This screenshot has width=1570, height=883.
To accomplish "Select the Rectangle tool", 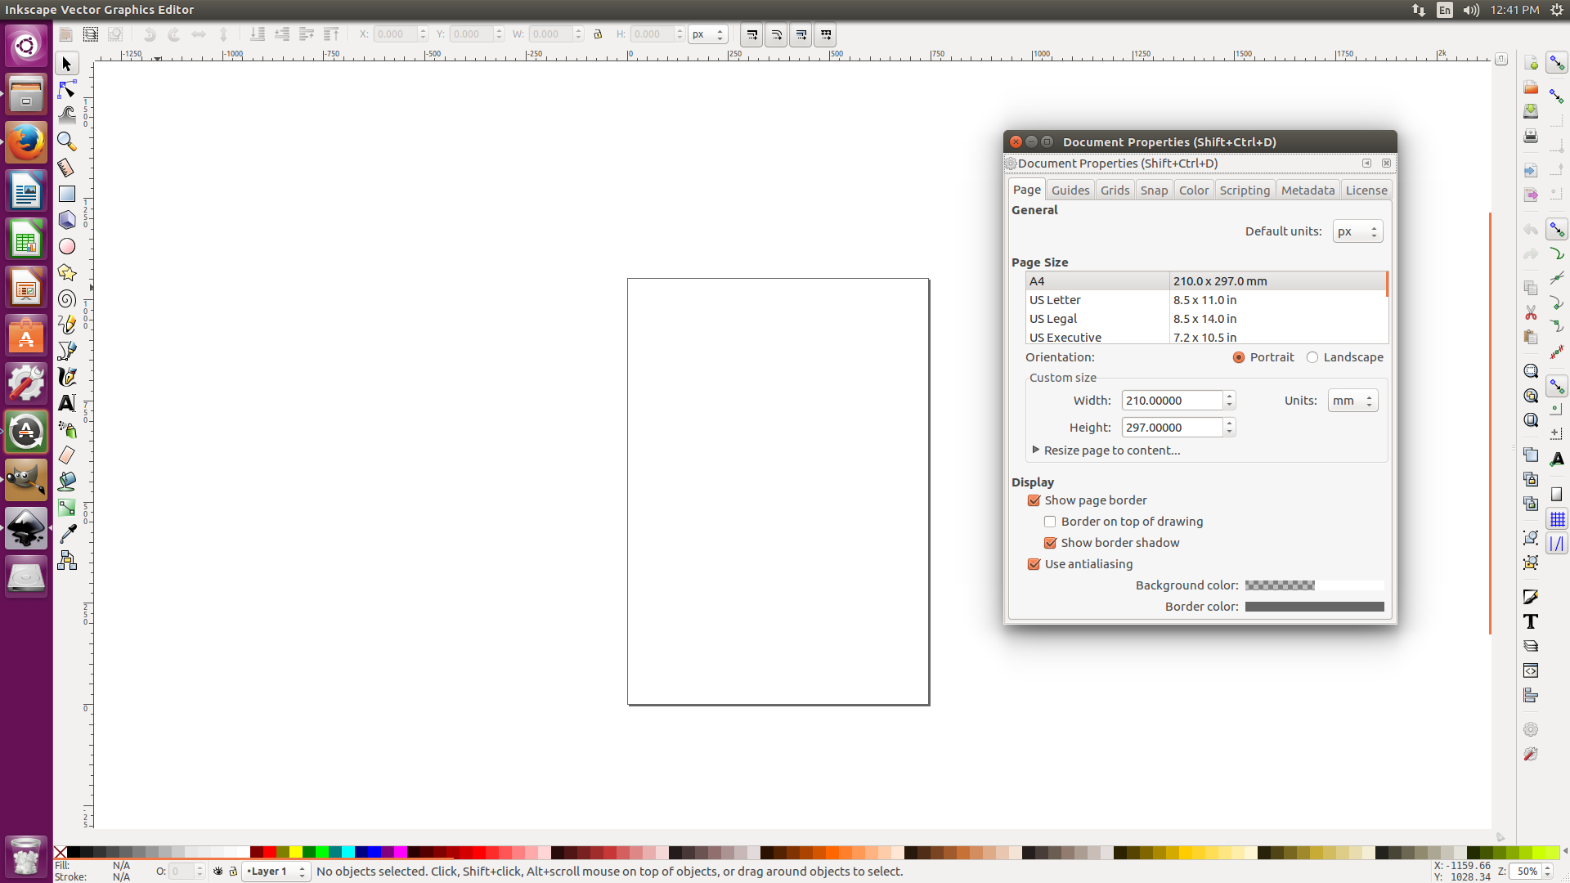I will click(x=67, y=193).
